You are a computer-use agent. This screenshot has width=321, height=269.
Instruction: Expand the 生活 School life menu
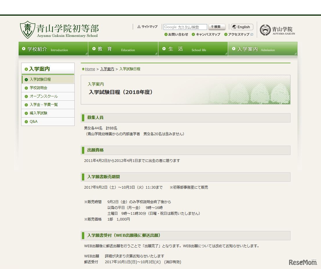tap(193, 49)
